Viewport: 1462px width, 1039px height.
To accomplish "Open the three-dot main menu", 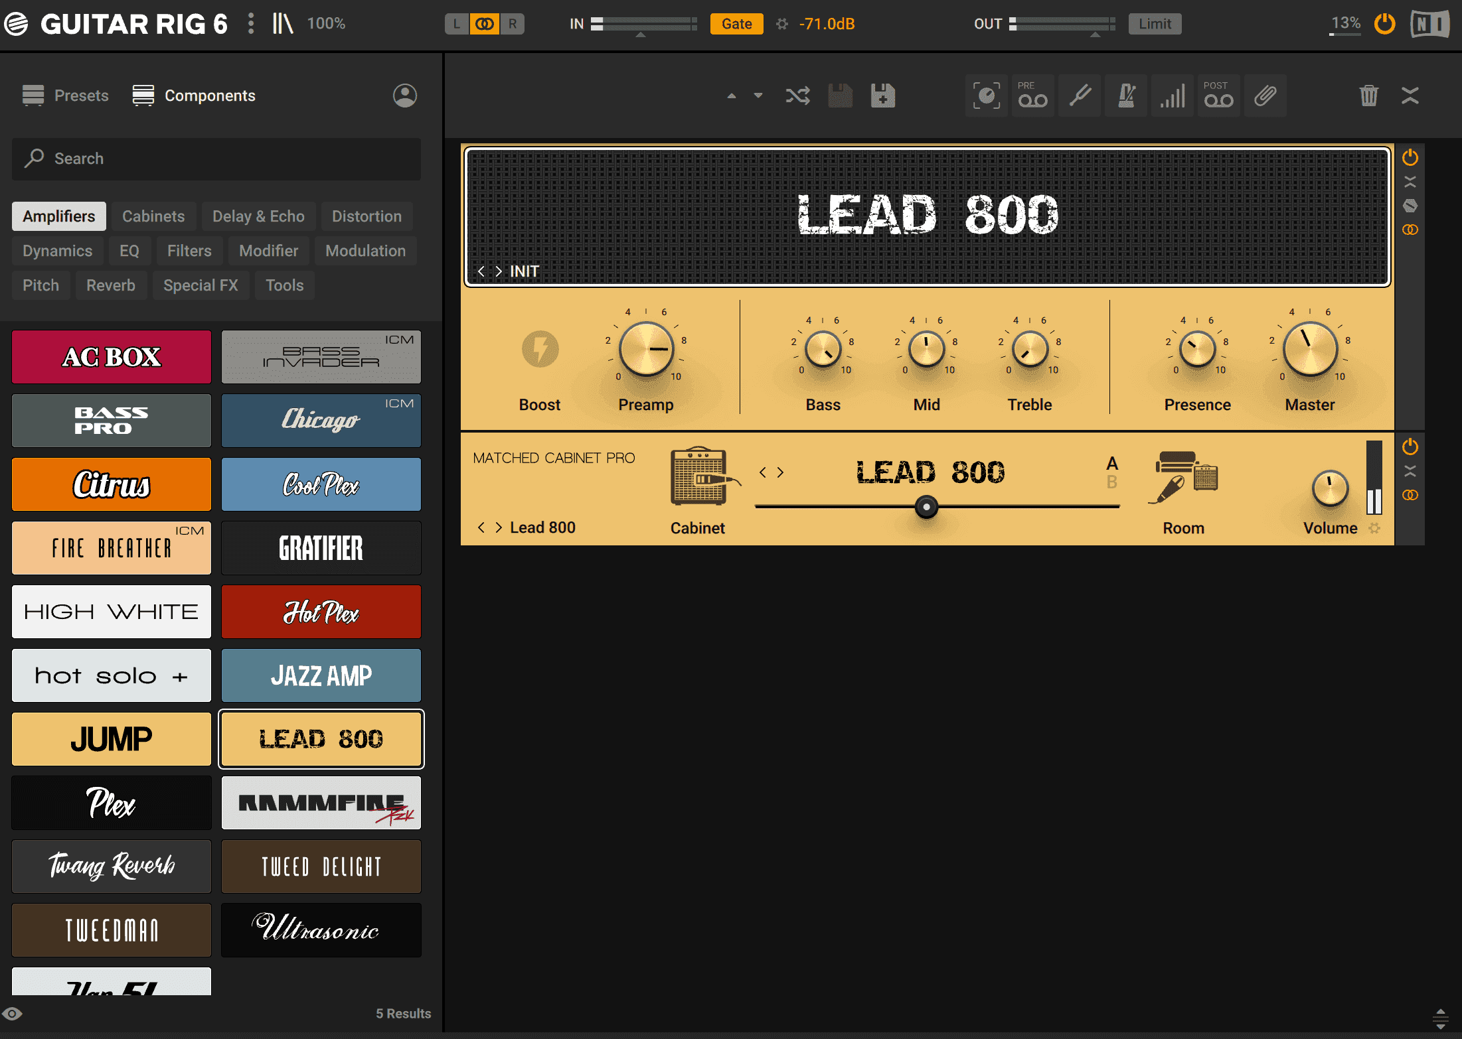I will click(x=250, y=24).
